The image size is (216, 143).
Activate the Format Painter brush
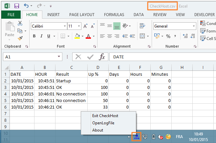click(20, 38)
